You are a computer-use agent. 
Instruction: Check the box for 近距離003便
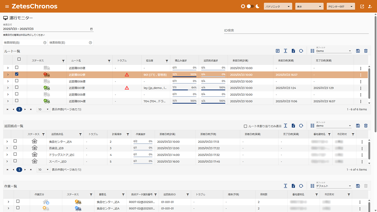(x=17, y=68)
